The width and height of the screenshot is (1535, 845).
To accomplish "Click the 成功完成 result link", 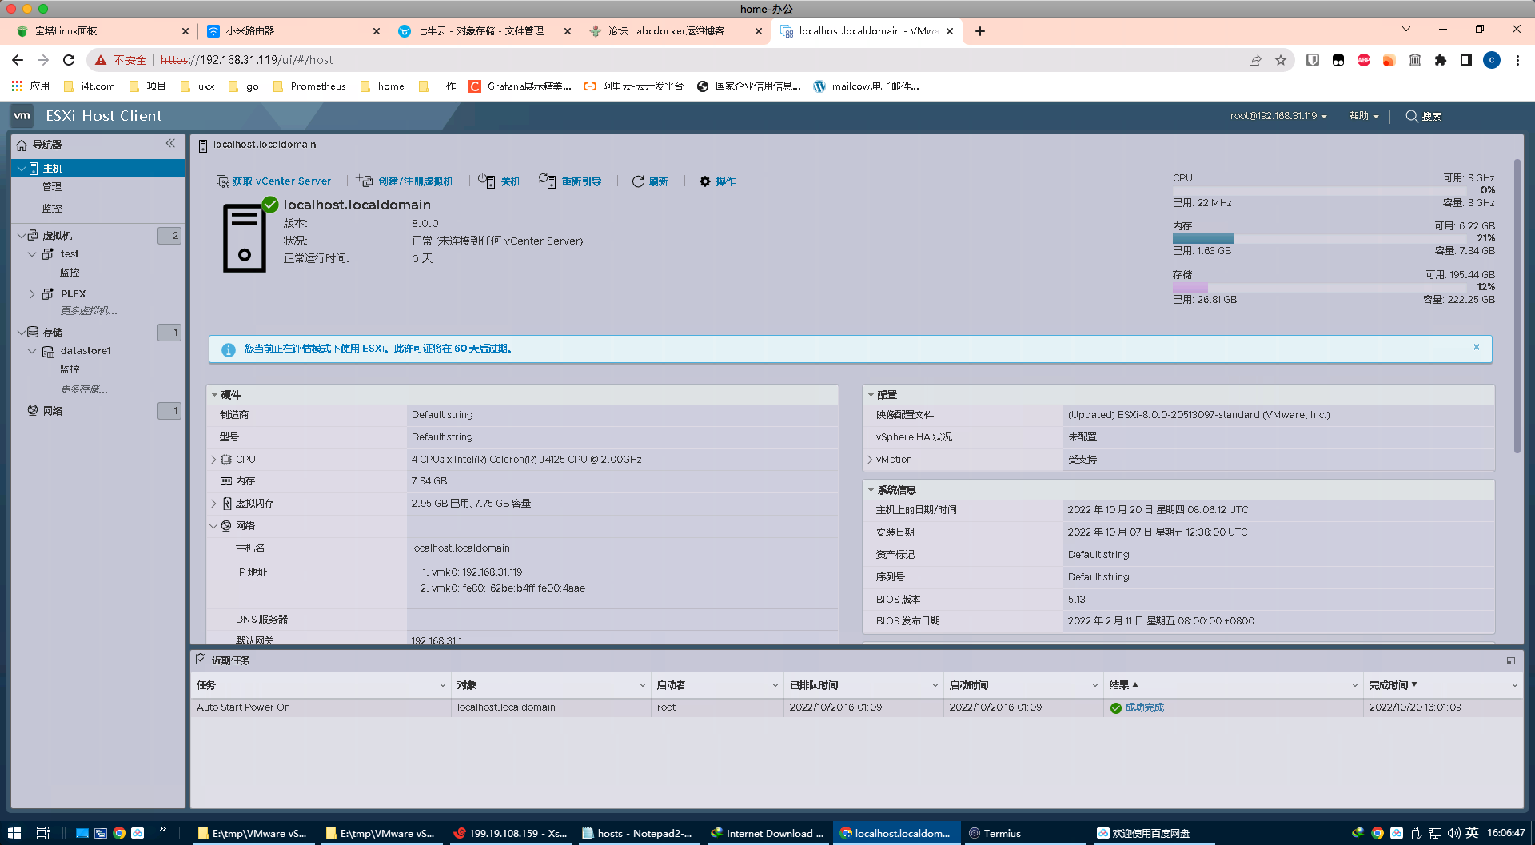I will [x=1144, y=707].
